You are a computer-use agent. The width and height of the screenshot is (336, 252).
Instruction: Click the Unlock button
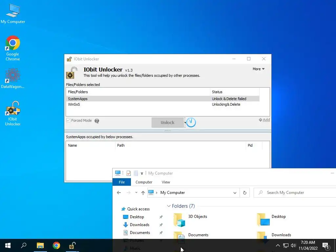pyautogui.click(x=168, y=123)
